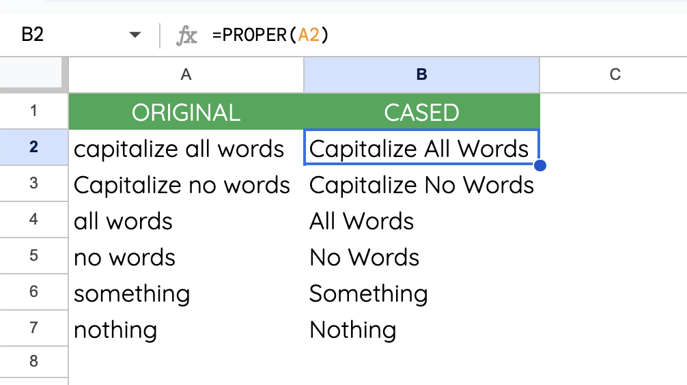This screenshot has width=687, height=385.
Task: Select column B header
Action: pos(421,75)
